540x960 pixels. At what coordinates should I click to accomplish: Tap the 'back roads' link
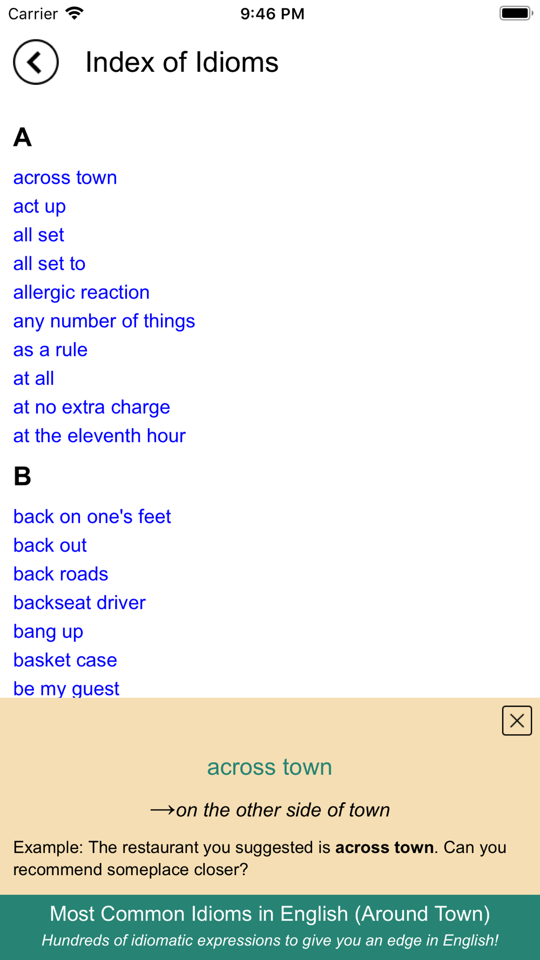[61, 574]
